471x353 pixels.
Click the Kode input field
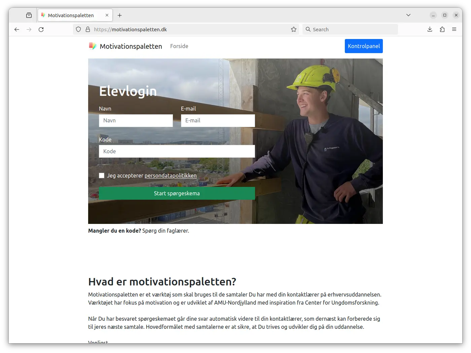click(x=177, y=151)
